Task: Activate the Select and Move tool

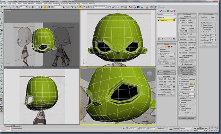Action: pos(45,7)
